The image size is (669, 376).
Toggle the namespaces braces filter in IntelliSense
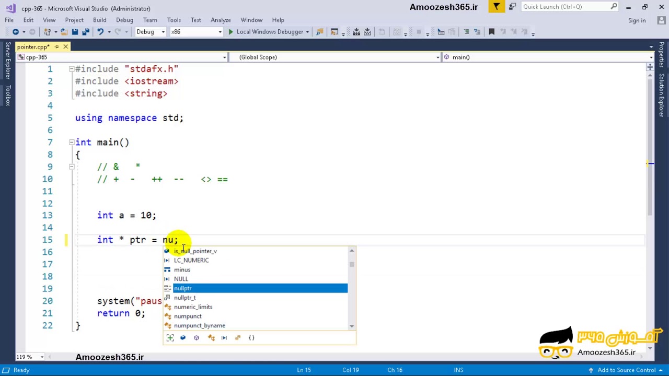click(x=251, y=338)
